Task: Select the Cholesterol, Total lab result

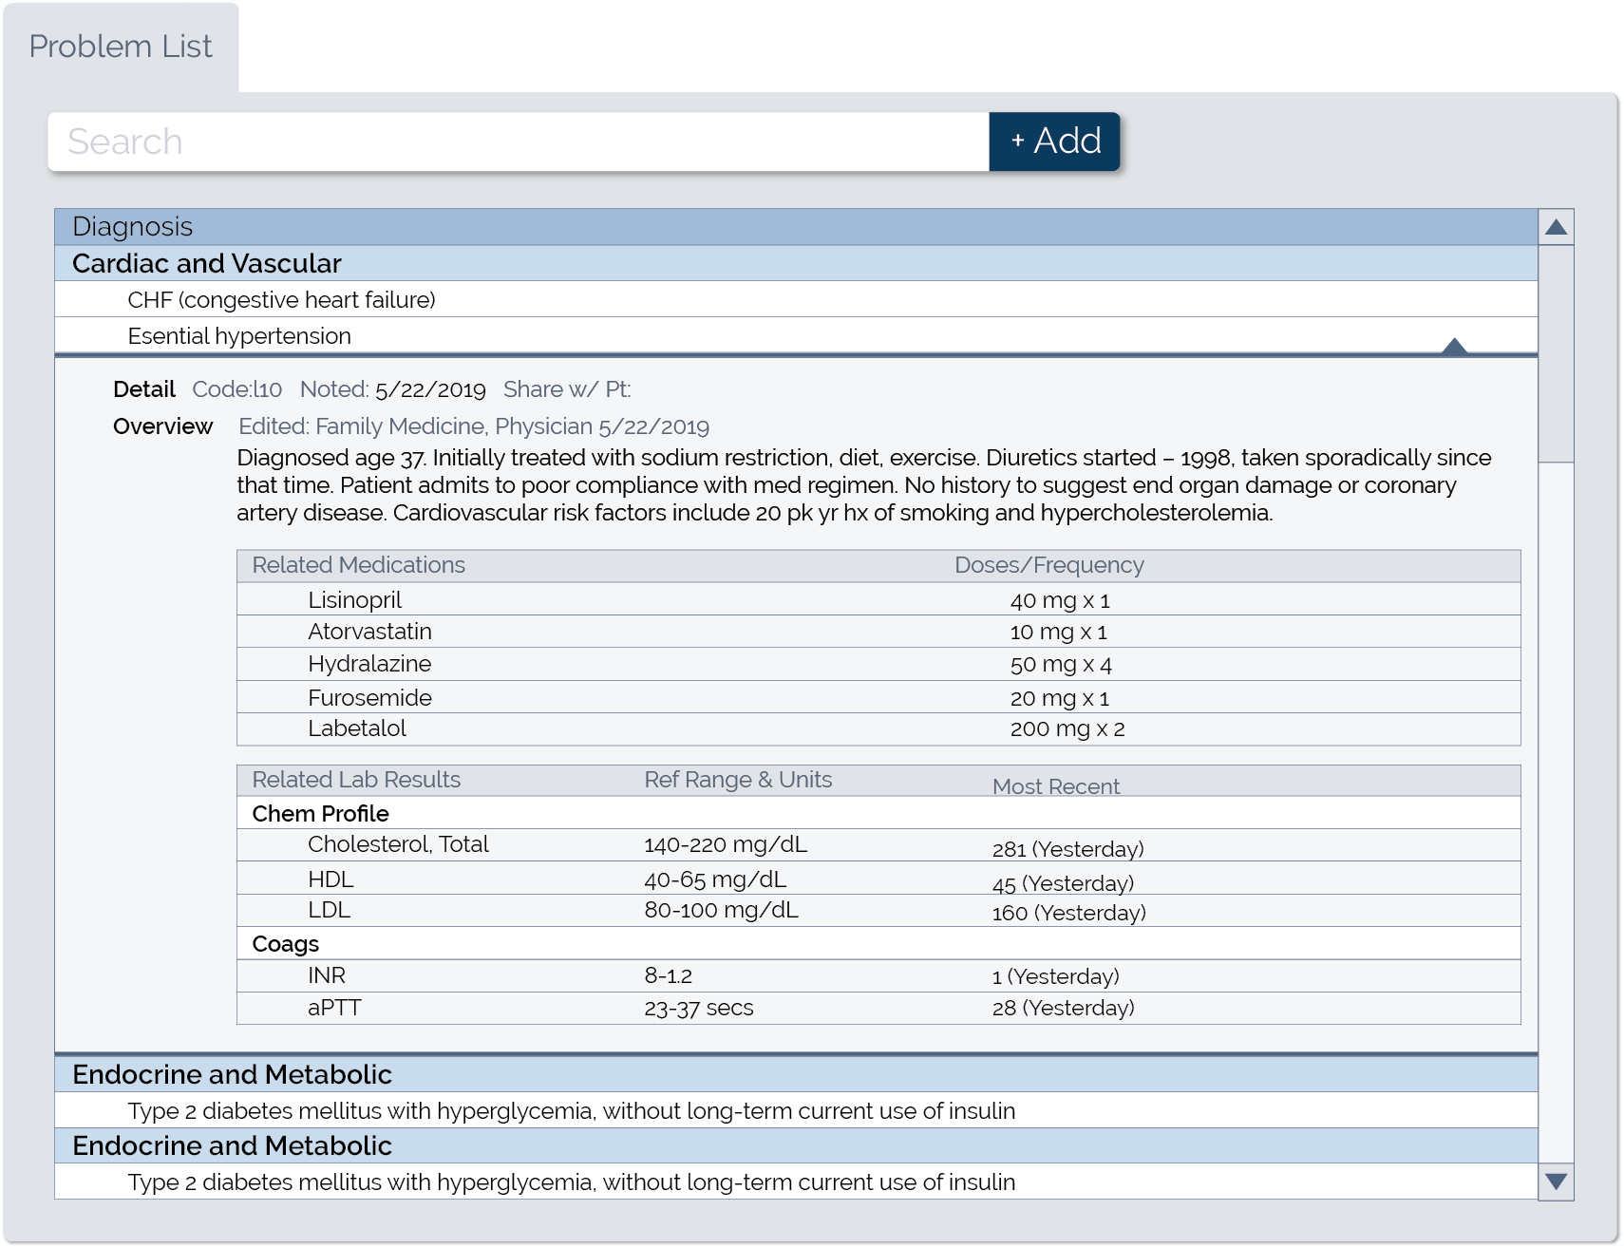Action: tap(398, 843)
